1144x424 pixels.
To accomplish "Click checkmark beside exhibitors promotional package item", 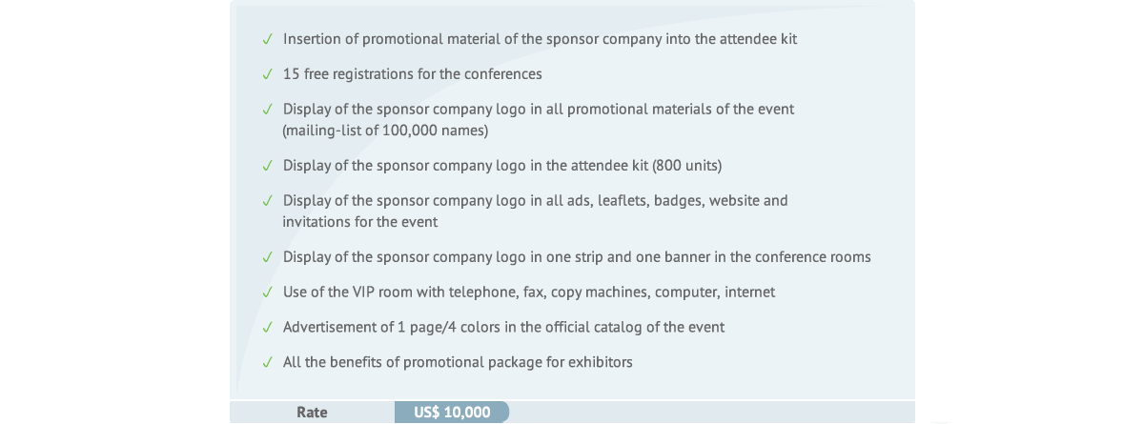I will (268, 363).
